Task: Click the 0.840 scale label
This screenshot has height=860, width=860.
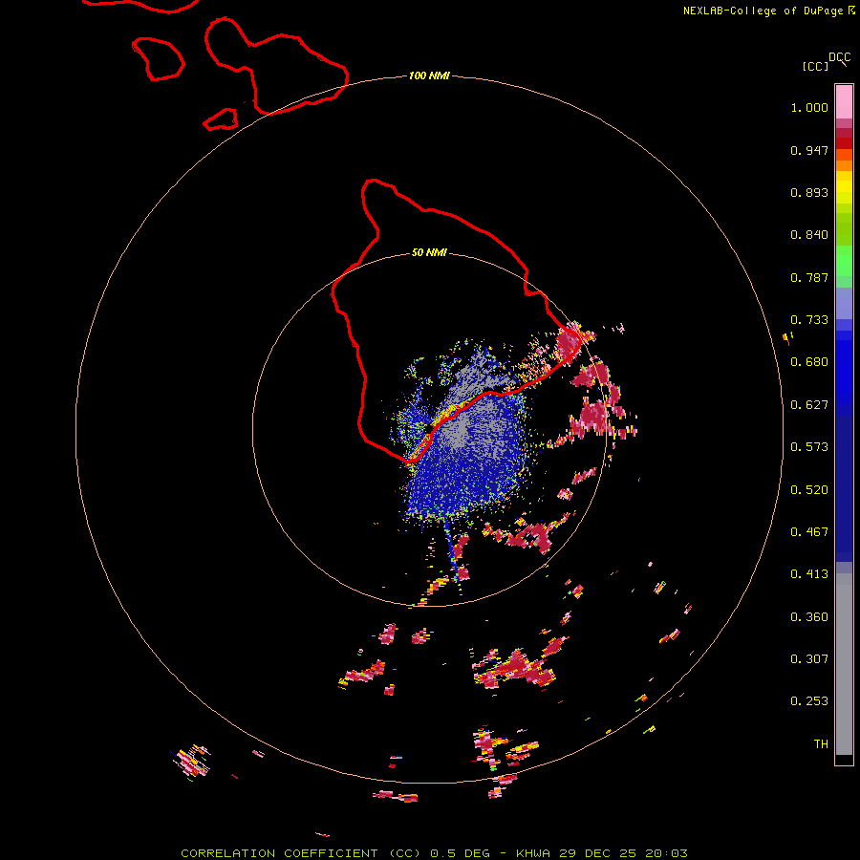Action: [809, 235]
